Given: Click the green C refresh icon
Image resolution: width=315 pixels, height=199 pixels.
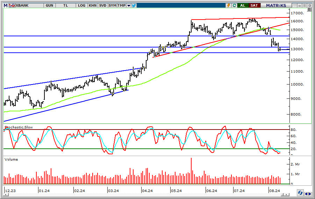Looking at the screenshot, I should pyautogui.click(x=234, y=5).
